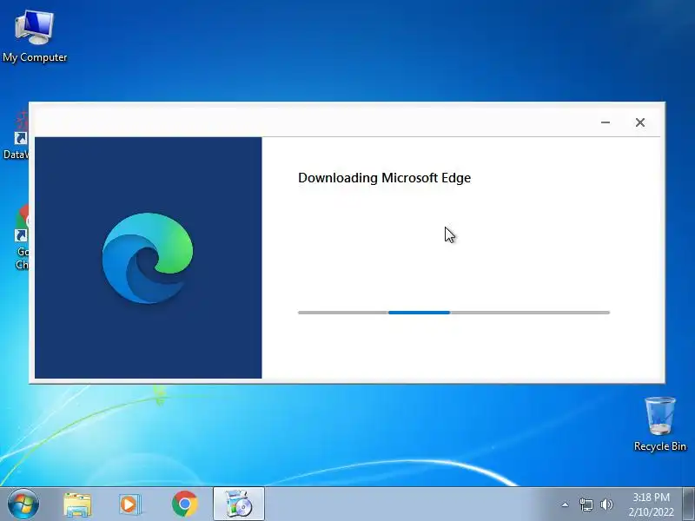Click the Microsoft Edge logo in installer
The width and height of the screenshot is (695, 521).
(148, 258)
